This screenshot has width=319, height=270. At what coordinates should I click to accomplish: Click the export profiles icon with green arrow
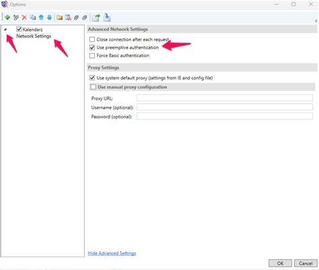[96, 18]
